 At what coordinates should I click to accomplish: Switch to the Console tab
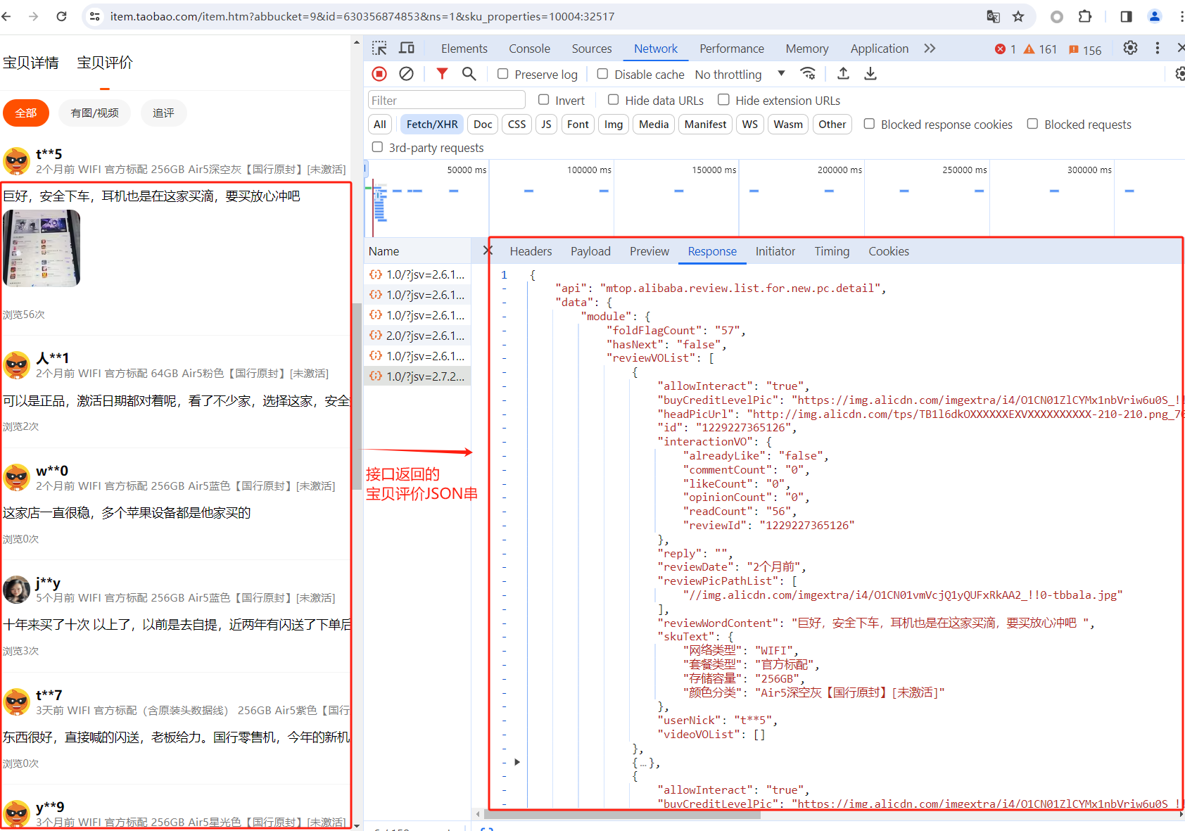tap(529, 49)
